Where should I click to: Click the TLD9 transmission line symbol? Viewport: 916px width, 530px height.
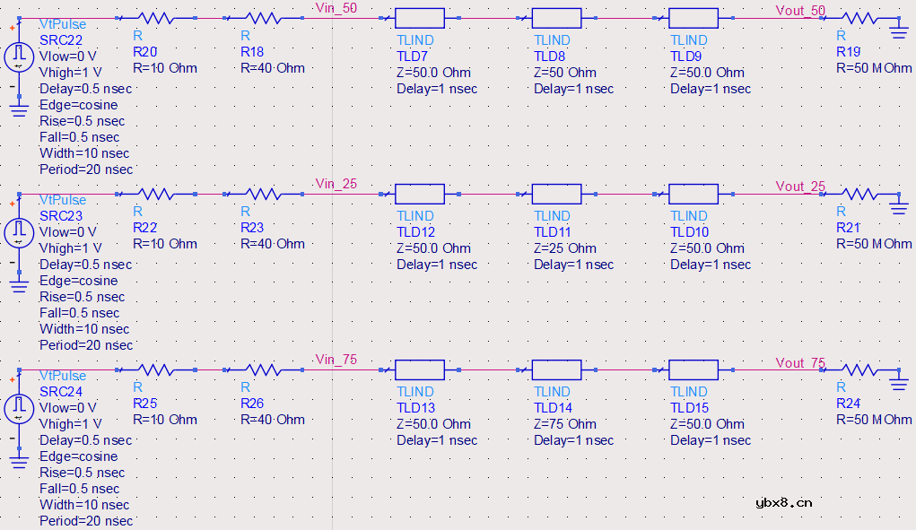tap(694, 17)
